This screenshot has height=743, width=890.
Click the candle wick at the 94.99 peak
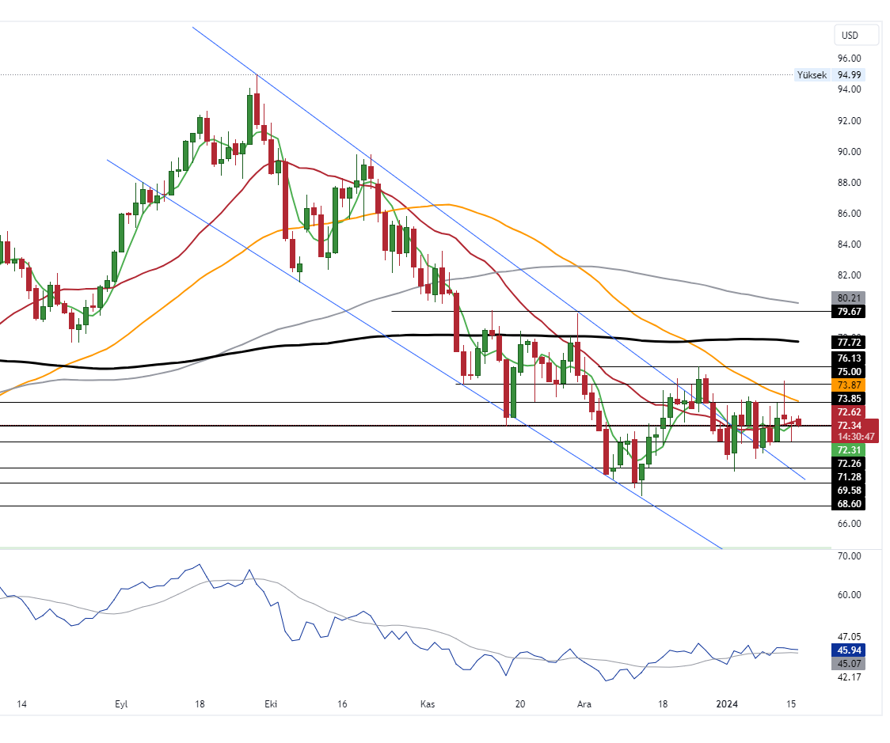tap(257, 81)
